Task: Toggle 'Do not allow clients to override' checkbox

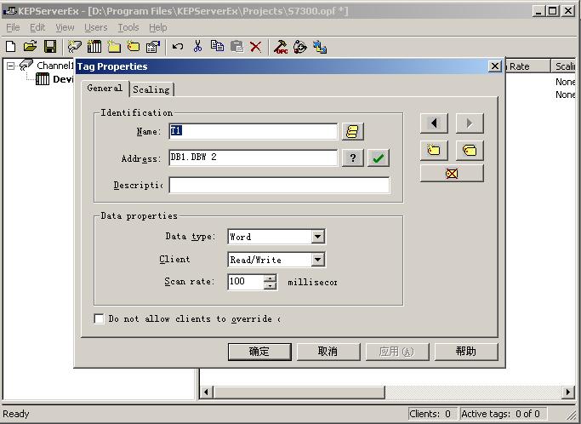Action: (99, 318)
